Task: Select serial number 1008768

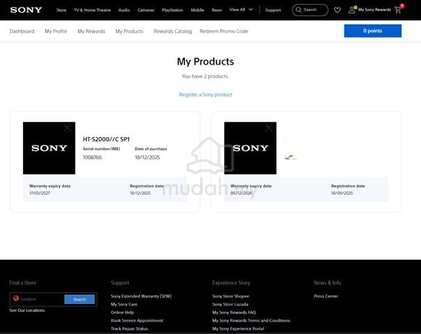Action: [92, 157]
